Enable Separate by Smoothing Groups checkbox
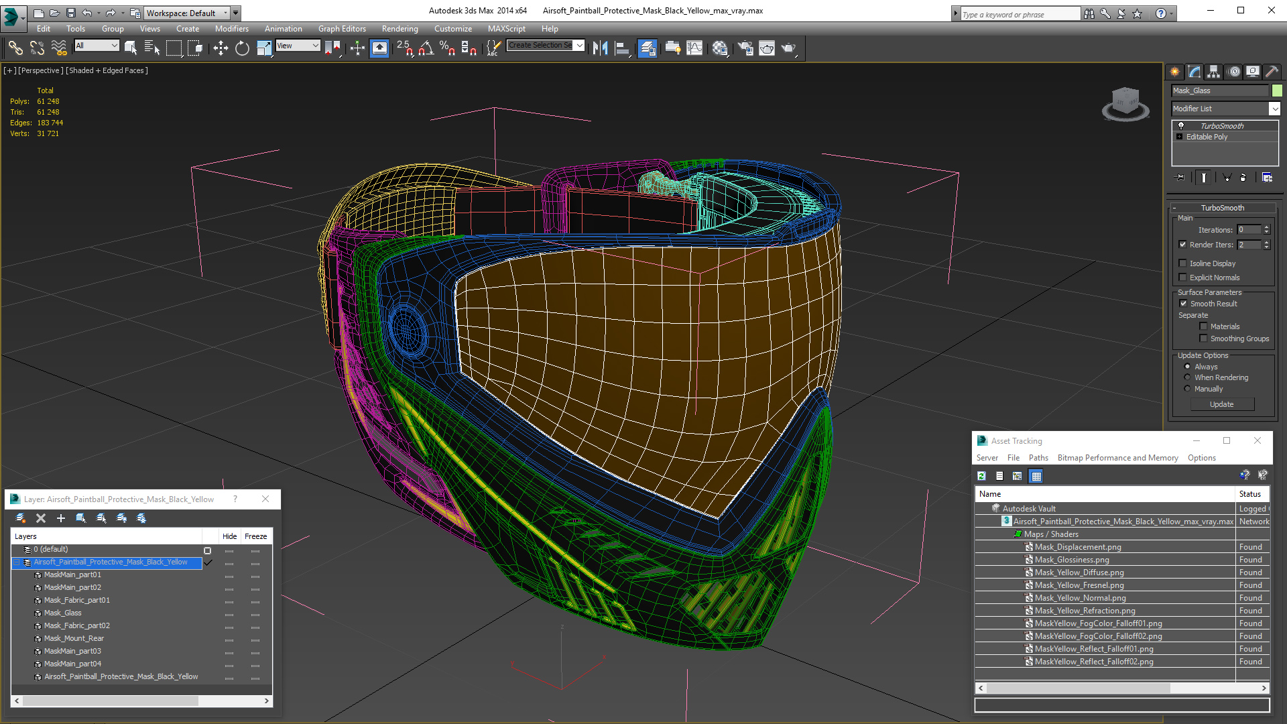Image resolution: width=1287 pixels, height=724 pixels. pyautogui.click(x=1204, y=339)
